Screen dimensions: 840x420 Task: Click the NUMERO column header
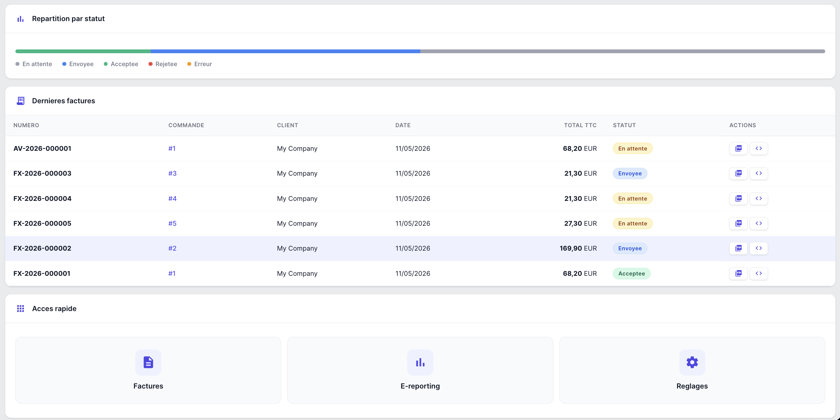click(26, 125)
